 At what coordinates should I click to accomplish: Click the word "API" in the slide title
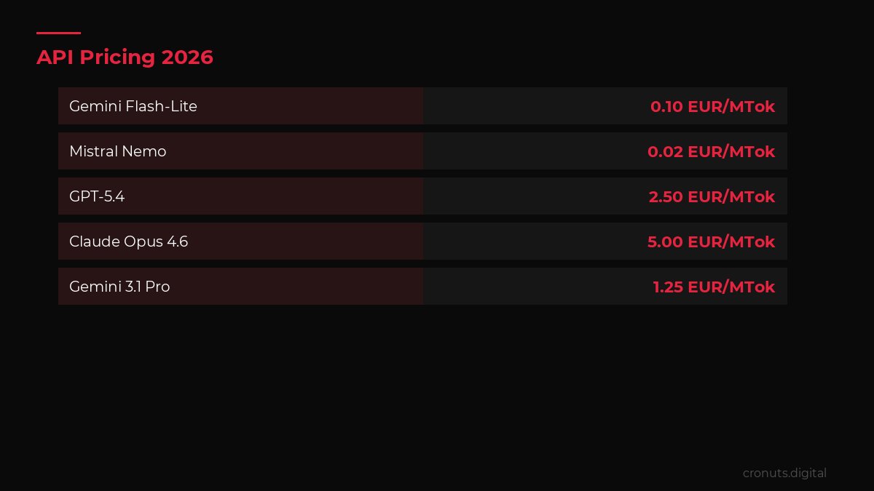pyautogui.click(x=55, y=57)
